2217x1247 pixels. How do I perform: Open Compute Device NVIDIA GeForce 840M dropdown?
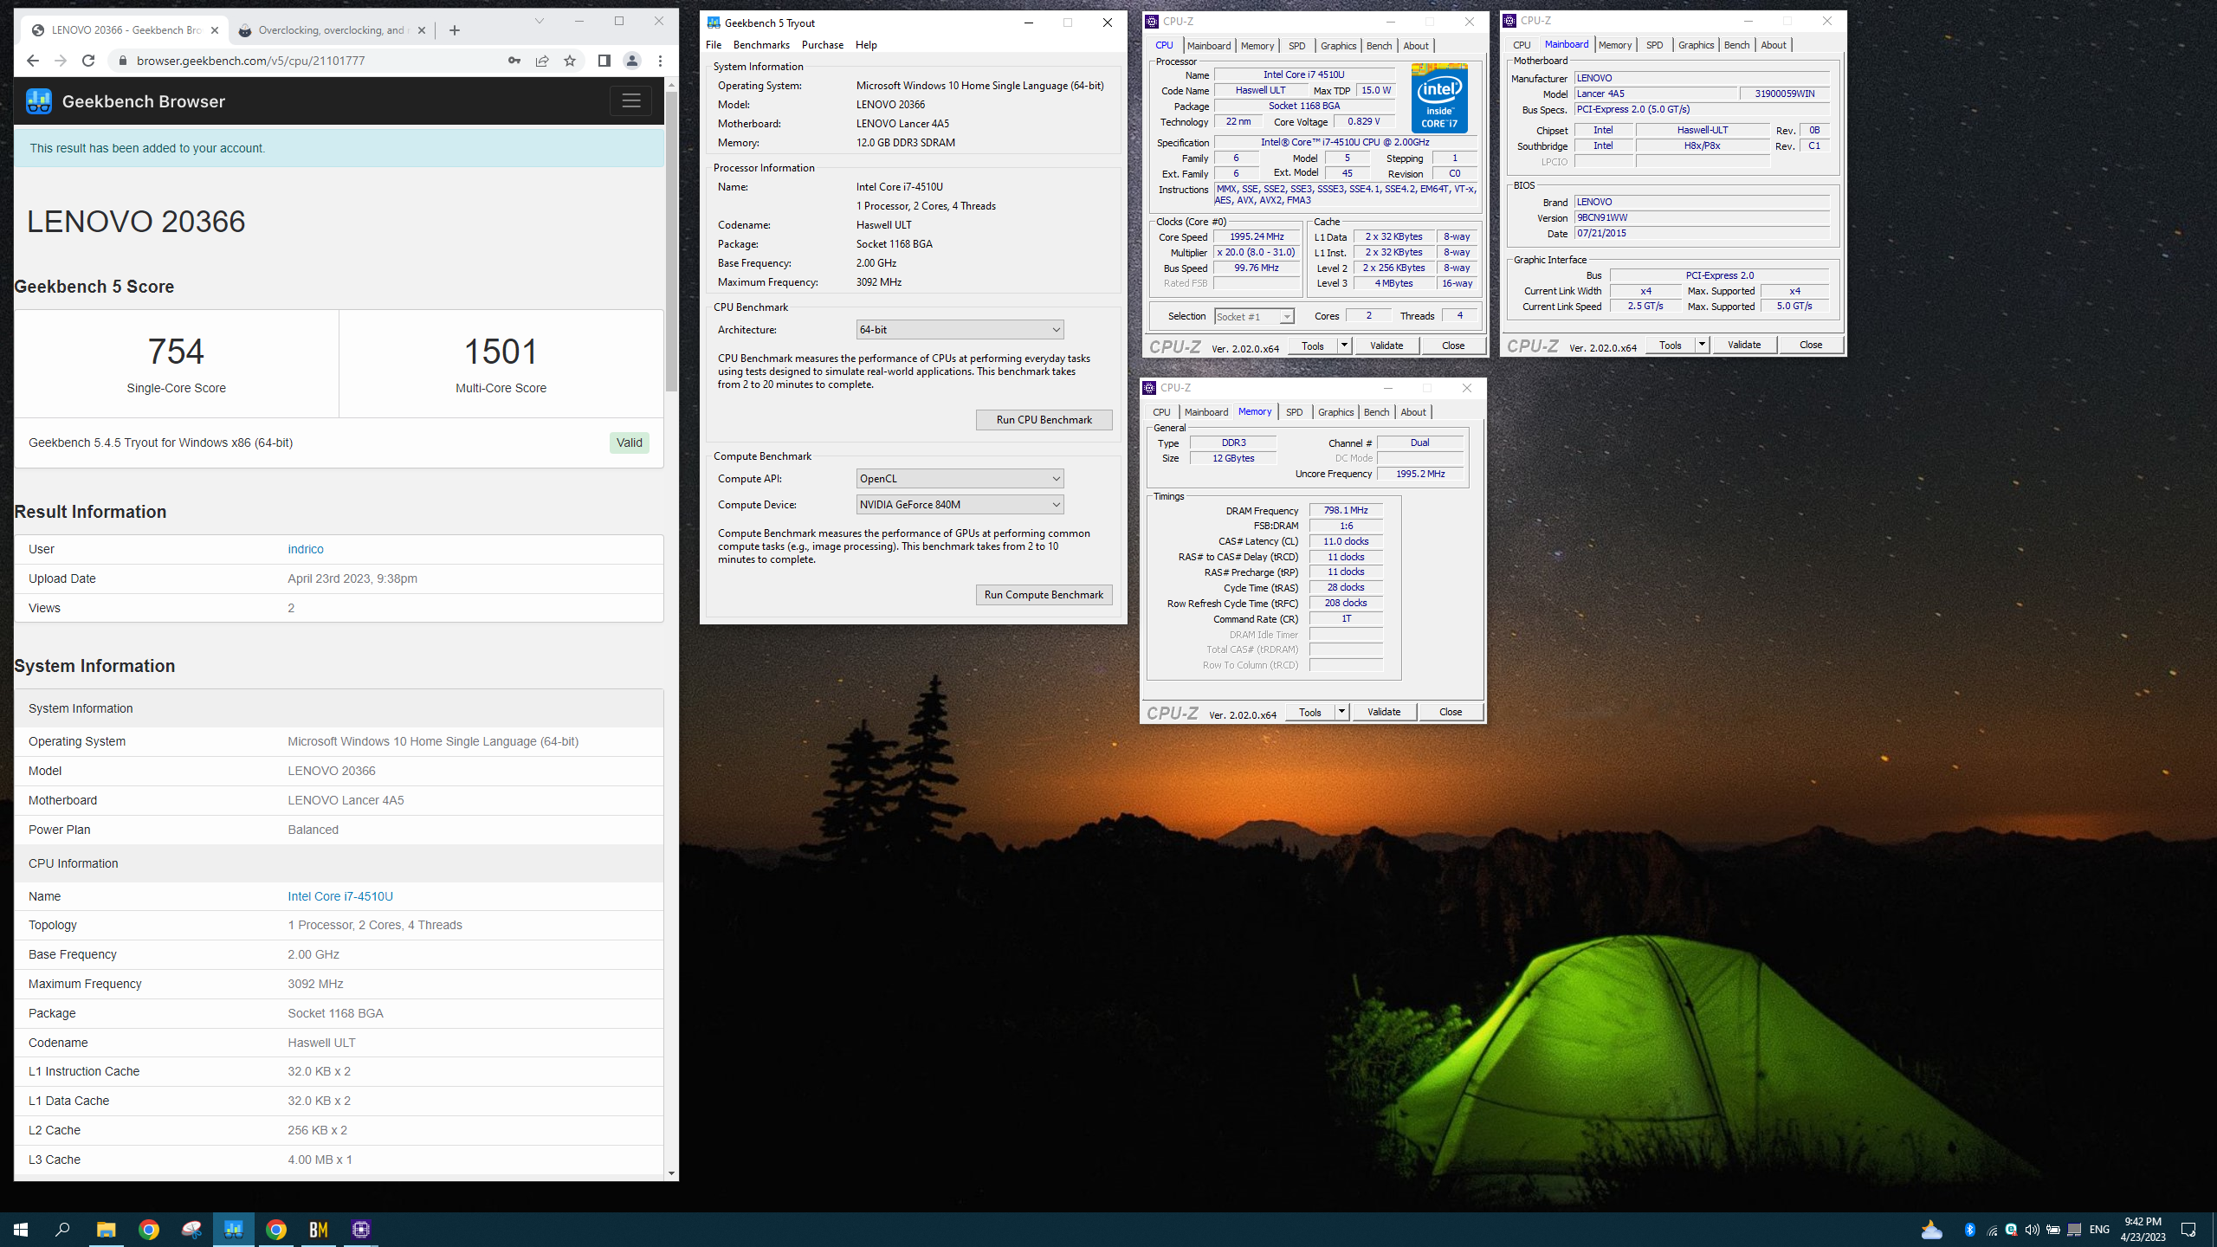(x=960, y=505)
